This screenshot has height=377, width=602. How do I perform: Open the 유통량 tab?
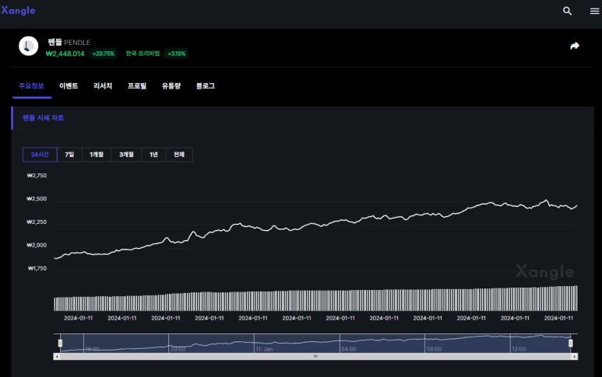171,86
